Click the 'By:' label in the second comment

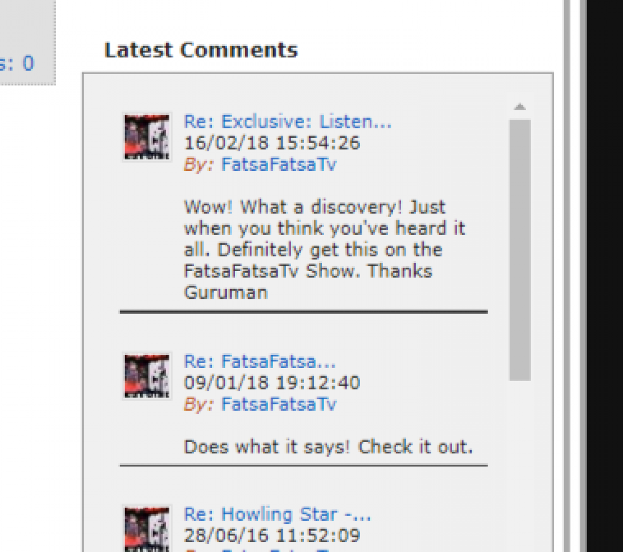click(199, 405)
